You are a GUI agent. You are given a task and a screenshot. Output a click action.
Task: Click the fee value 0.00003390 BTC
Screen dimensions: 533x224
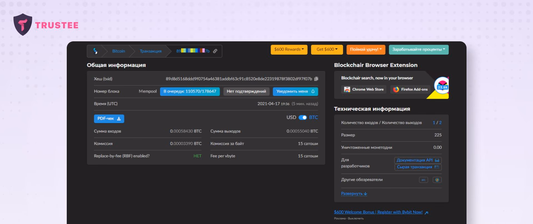point(186,144)
